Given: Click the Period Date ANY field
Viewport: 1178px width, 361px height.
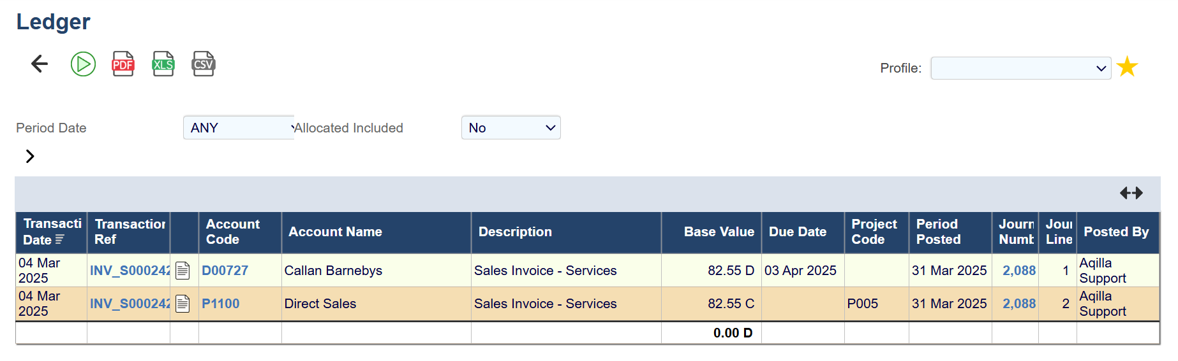Looking at the screenshot, I should 238,127.
